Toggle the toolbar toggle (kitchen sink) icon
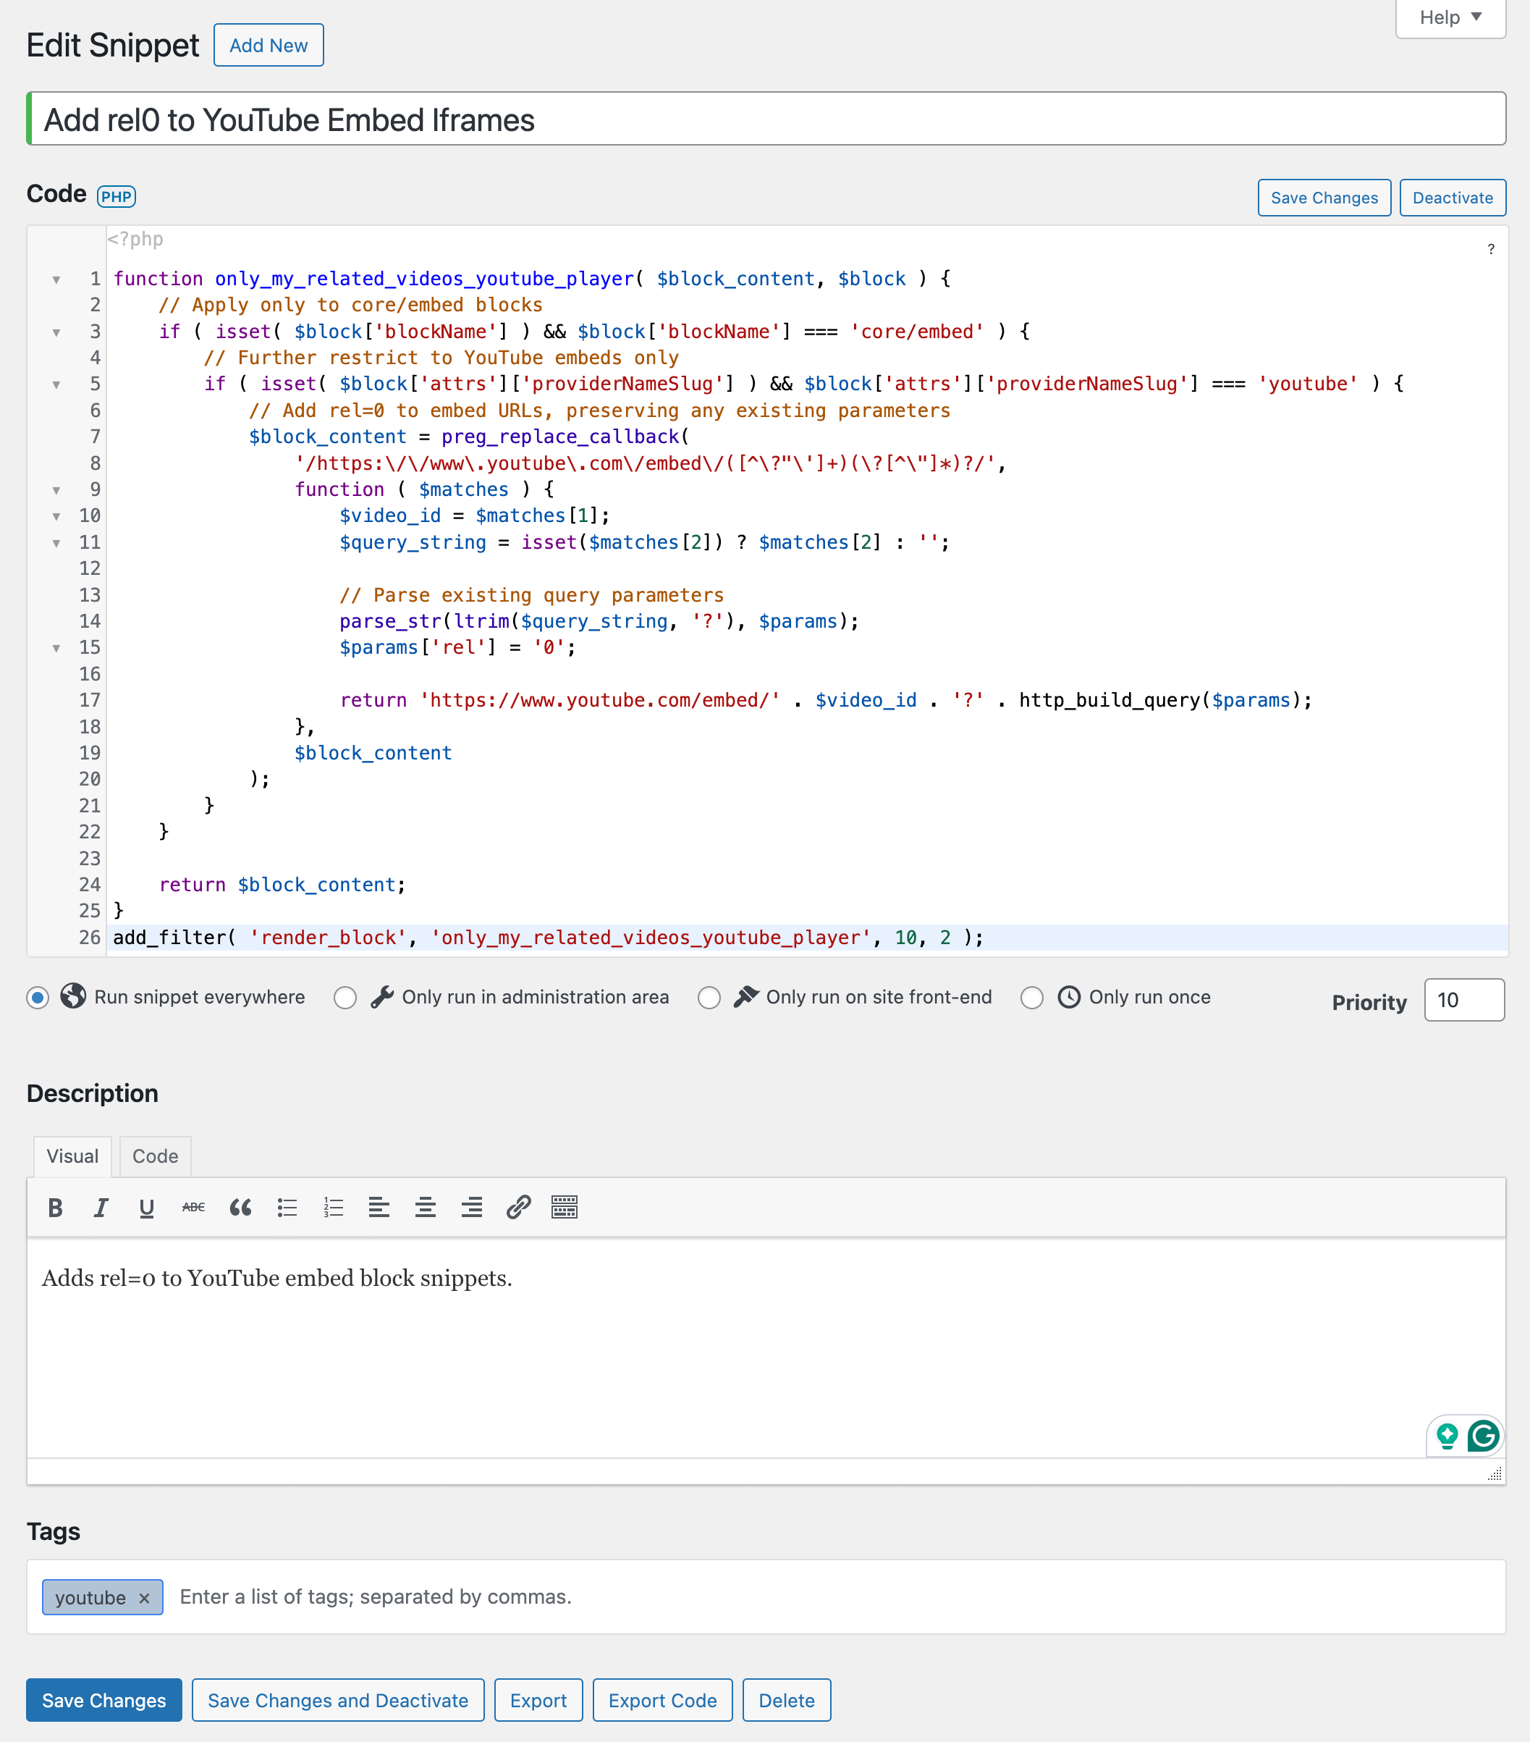Viewport: 1530px width, 1742px height. 564,1208
